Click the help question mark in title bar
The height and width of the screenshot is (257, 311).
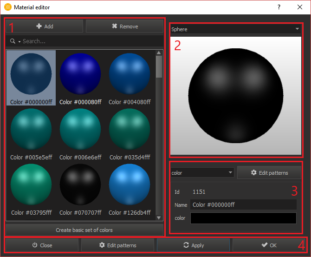click(279, 7)
